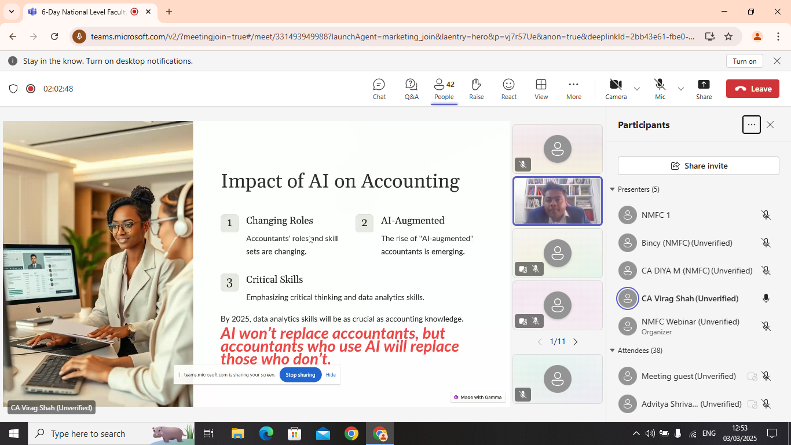Collapse the Presenters (5) section
Image resolution: width=791 pixels, height=445 pixels.
click(613, 189)
